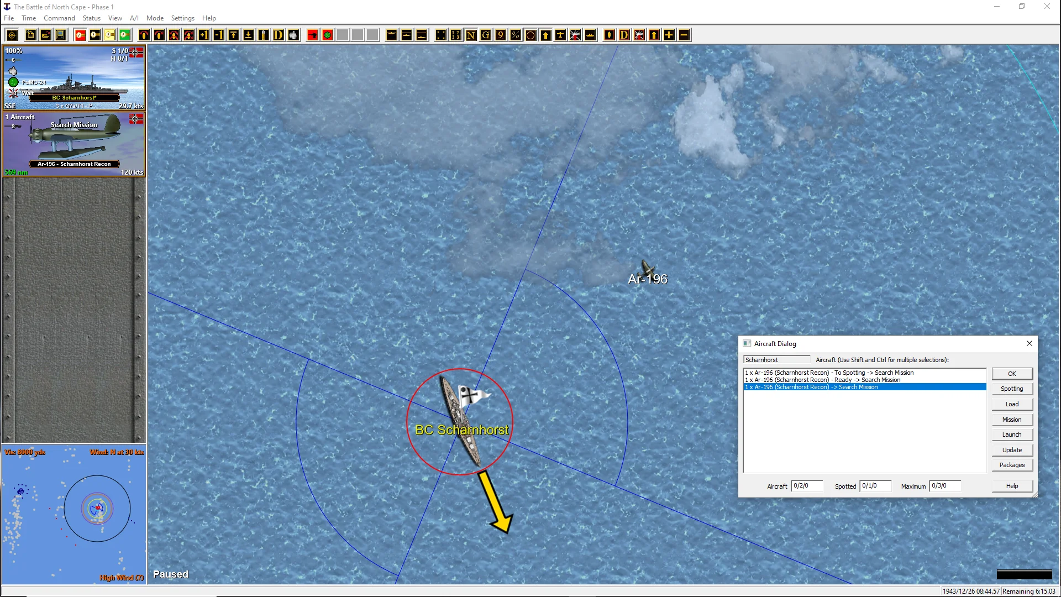Click the percent symbol toolbar icon
This screenshot has width=1061, height=597.
[x=516, y=35]
